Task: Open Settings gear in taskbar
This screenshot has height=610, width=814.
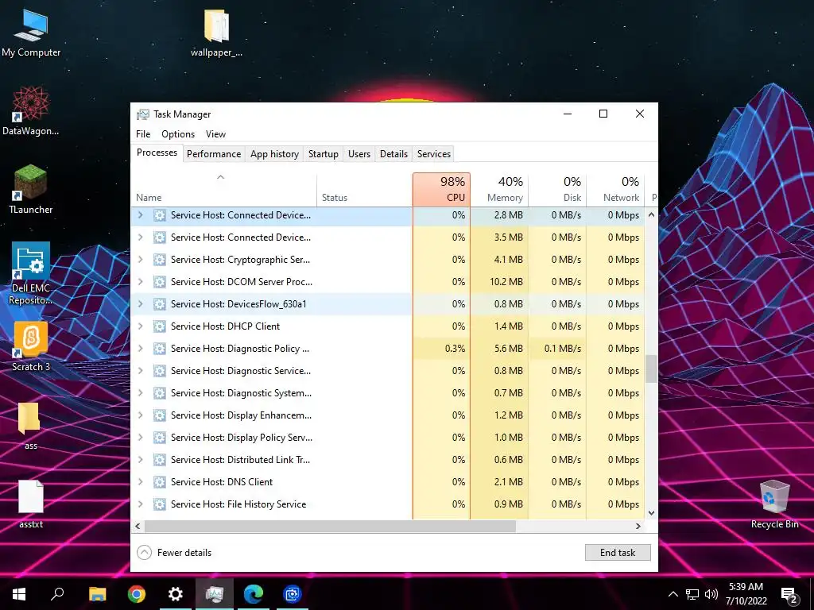Action: [x=176, y=594]
